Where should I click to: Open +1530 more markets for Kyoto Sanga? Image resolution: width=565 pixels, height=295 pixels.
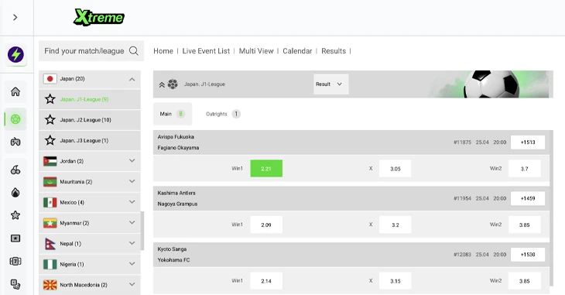click(528, 255)
